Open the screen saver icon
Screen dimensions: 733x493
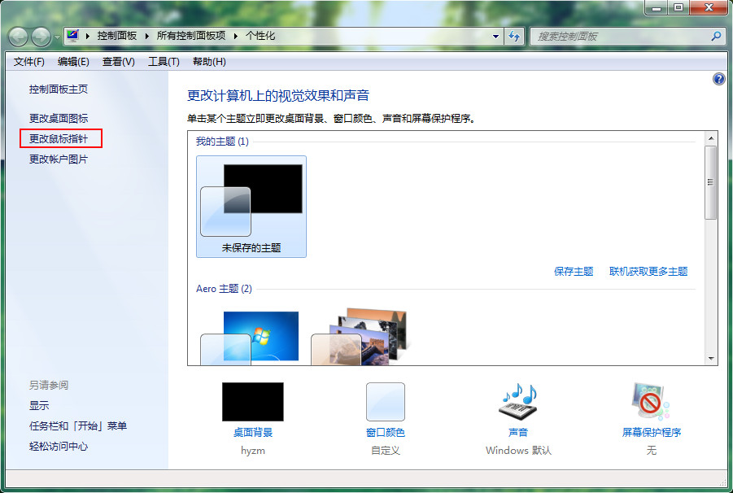[x=651, y=402]
